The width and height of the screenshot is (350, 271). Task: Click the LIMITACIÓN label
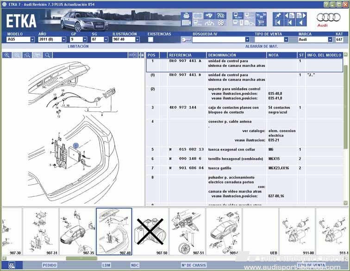(x=78, y=46)
